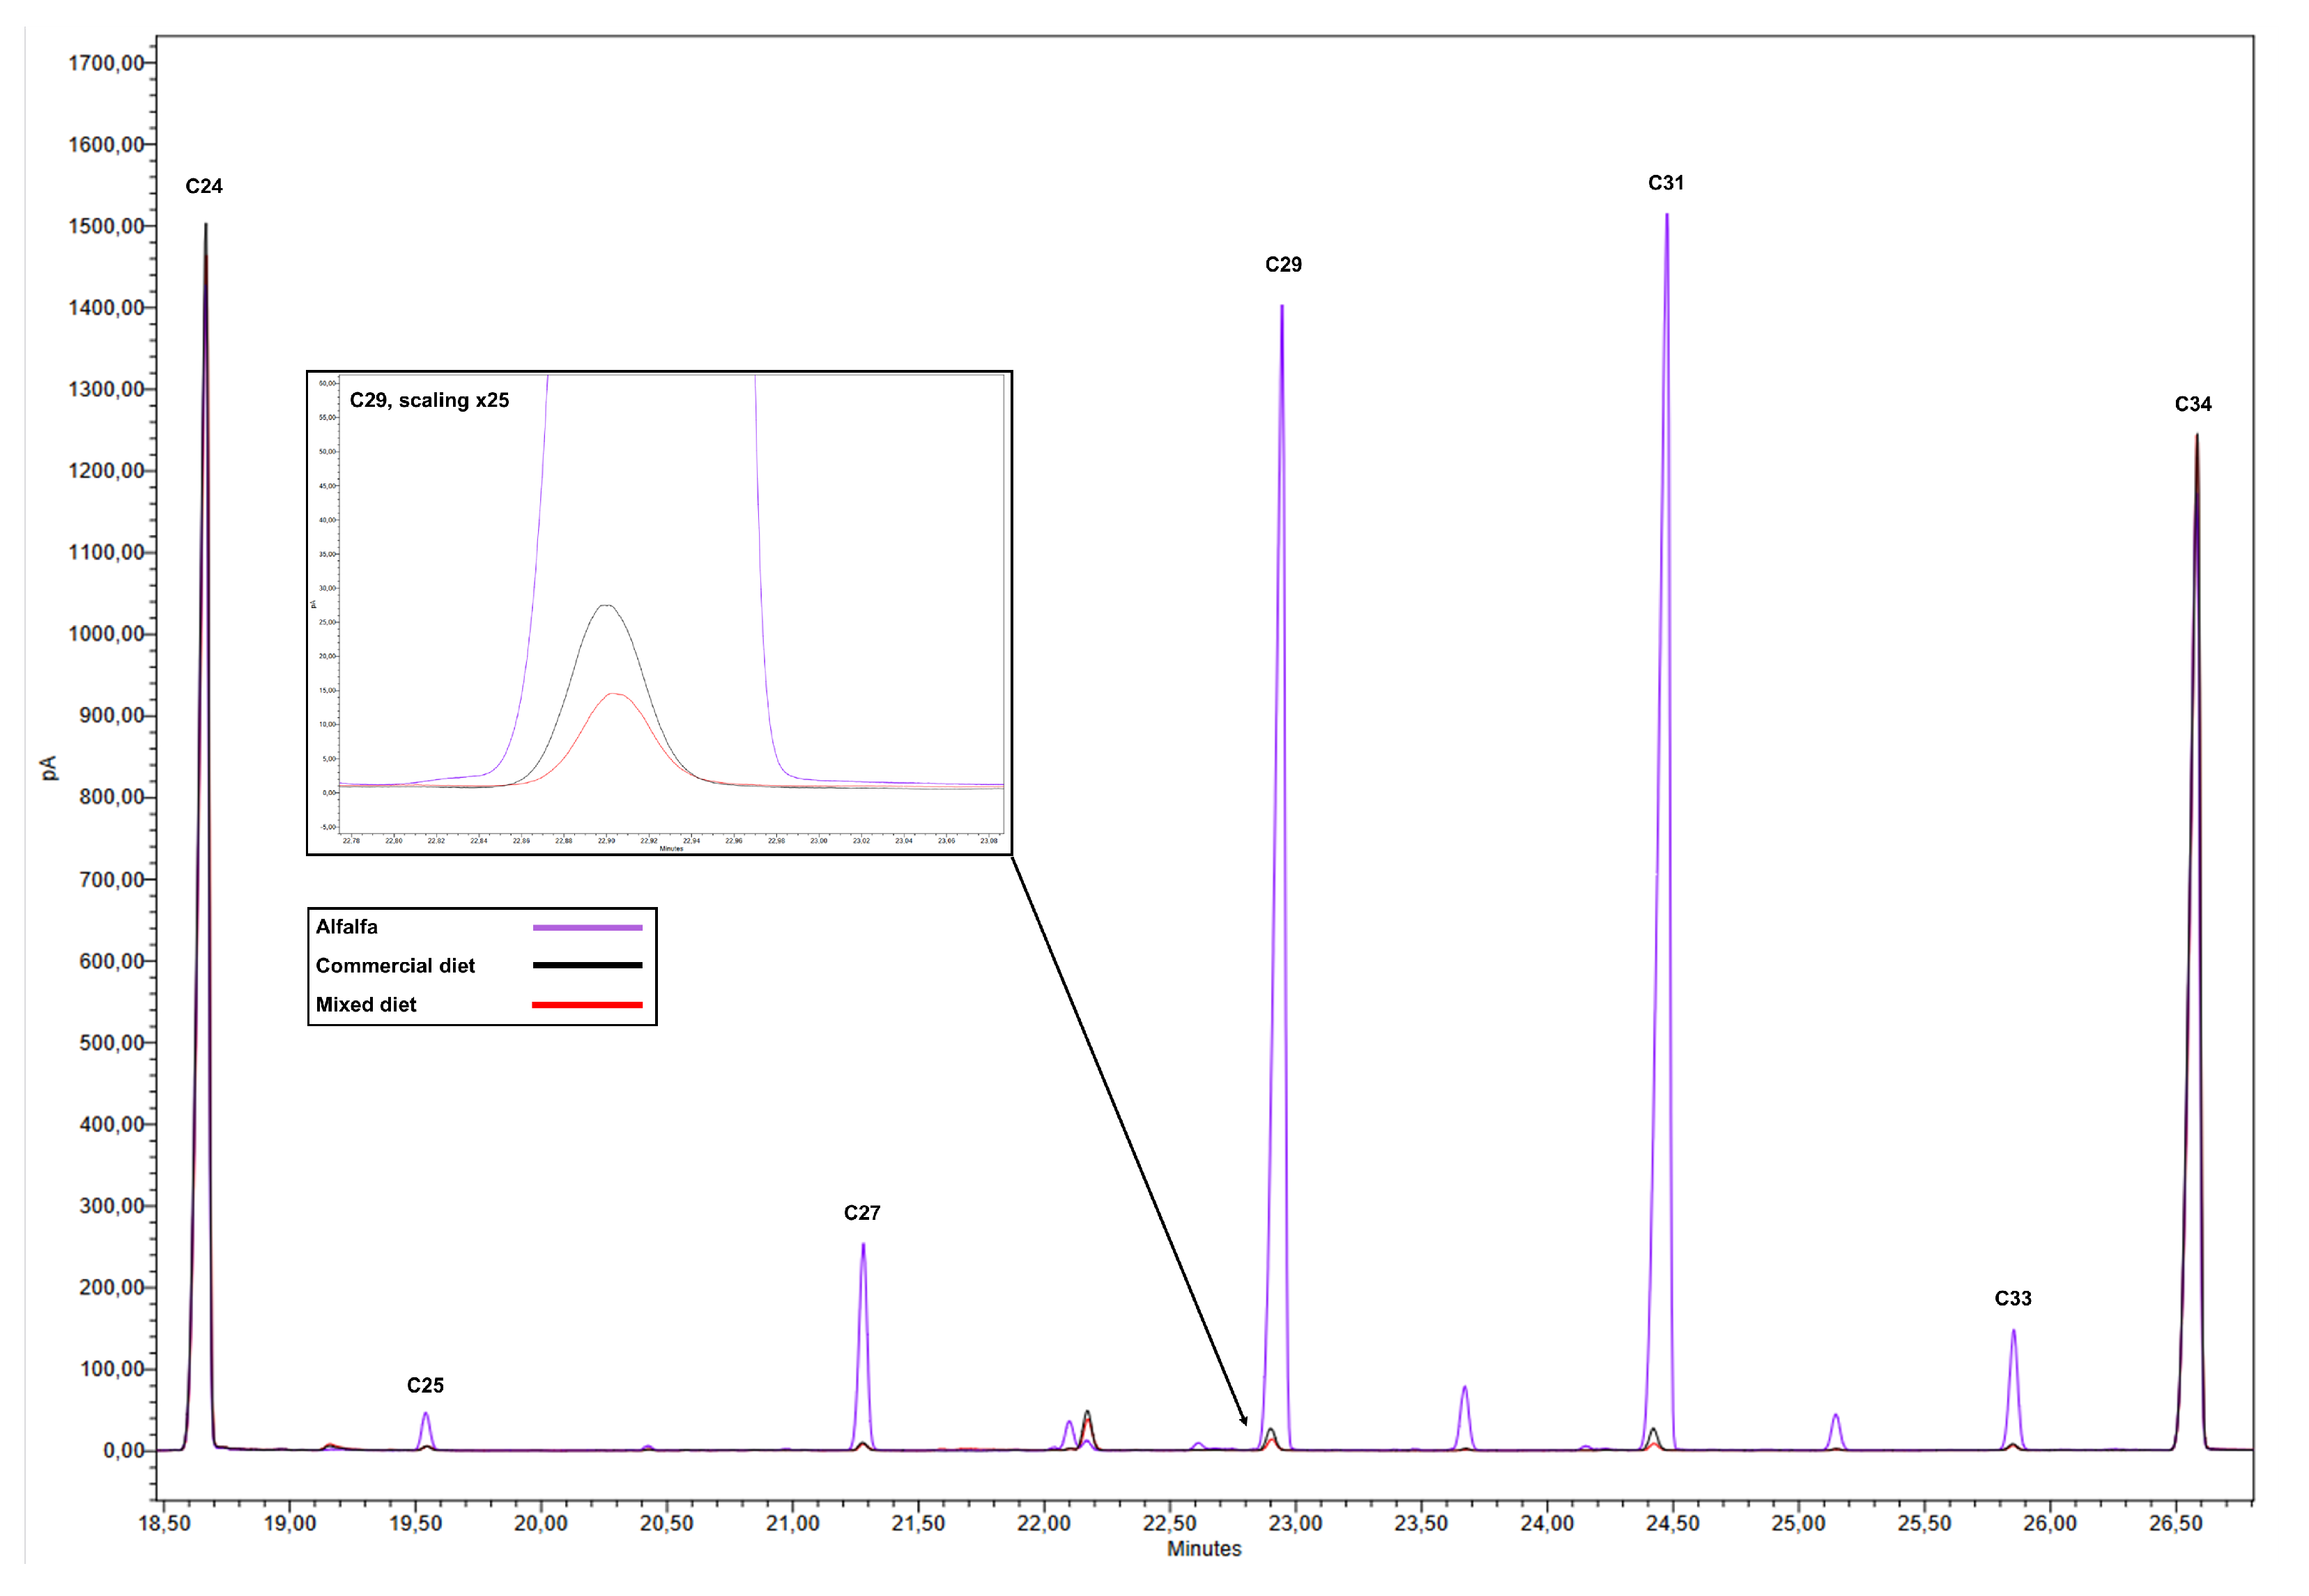This screenshot has height=1596, width=2309.
Task: Select the Alfalfa legend text
Action: pyautogui.click(x=346, y=927)
